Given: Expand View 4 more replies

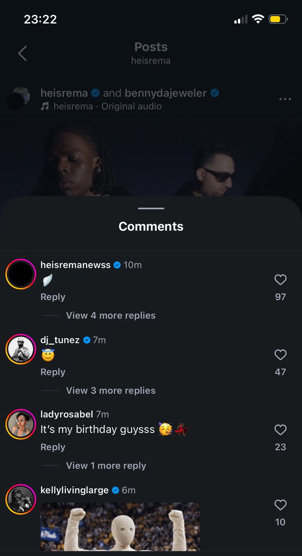Looking at the screenshot, I should (x=111, y=316).
